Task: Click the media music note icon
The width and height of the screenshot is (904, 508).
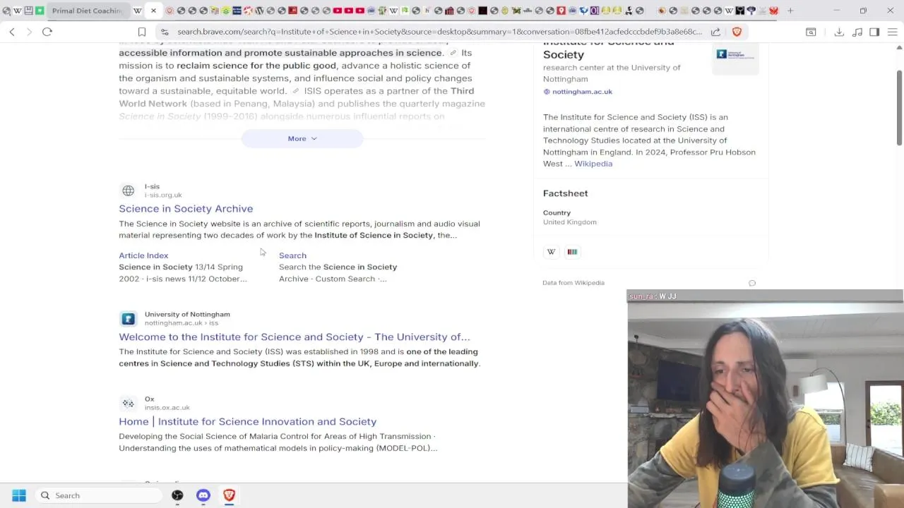Action: [857, 32]
